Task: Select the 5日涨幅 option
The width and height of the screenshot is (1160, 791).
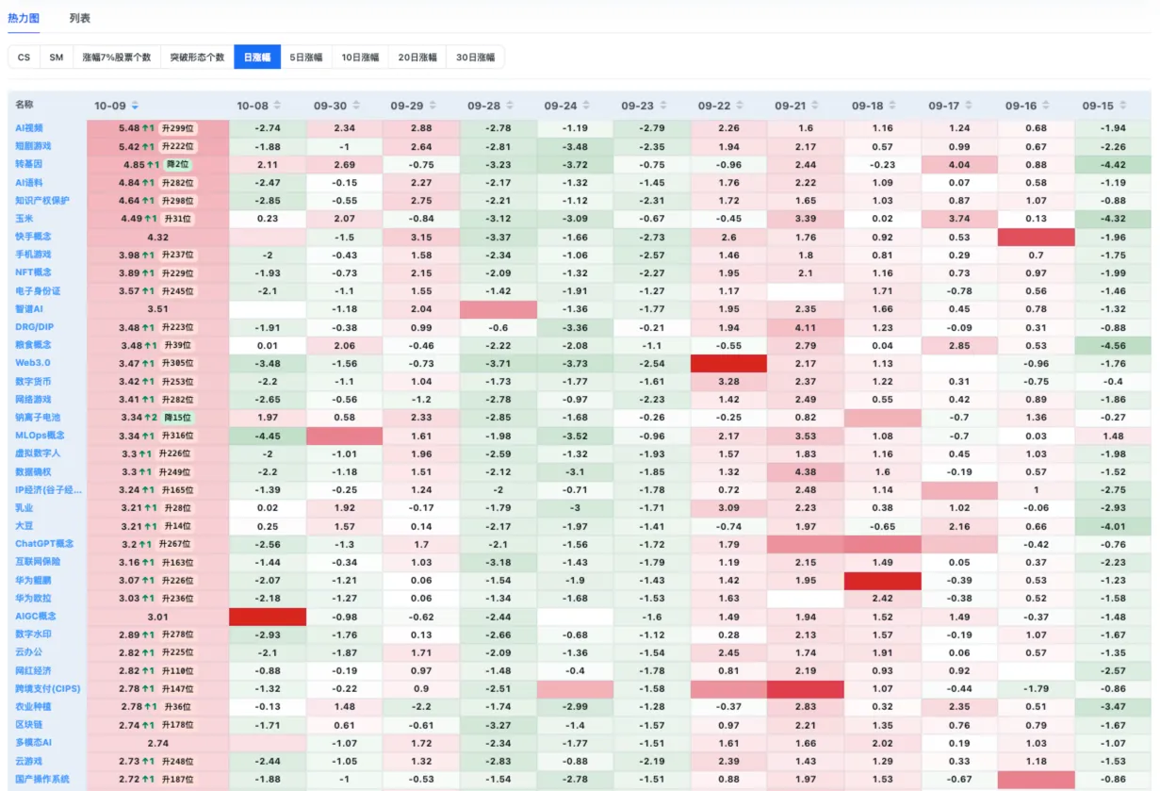Action: pyautogui.click(x=305, y=58)
